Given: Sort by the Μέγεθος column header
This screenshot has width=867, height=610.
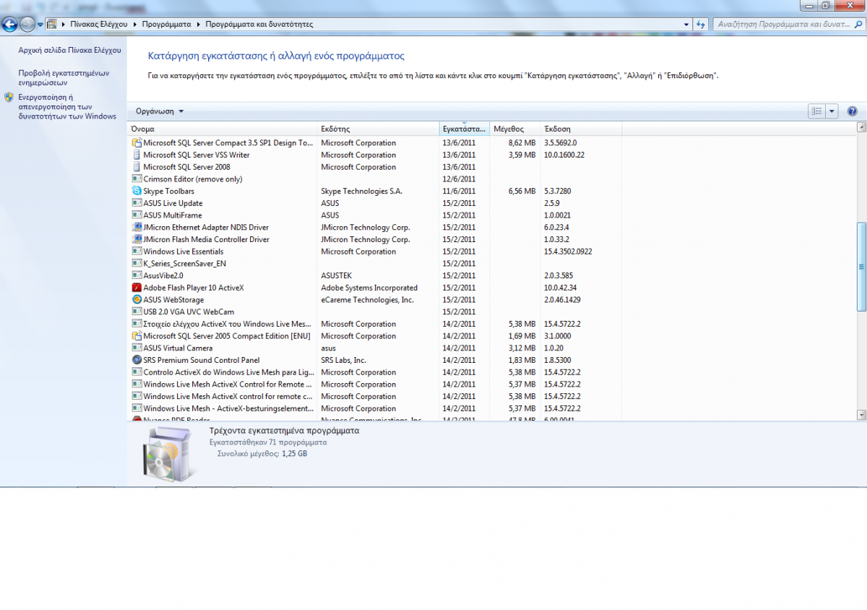Looking at the screenshot, I should [514, 129].
